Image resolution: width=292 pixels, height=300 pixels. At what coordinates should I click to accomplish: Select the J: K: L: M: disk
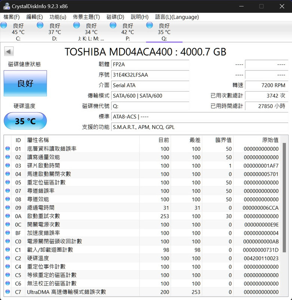click(91, 31)
